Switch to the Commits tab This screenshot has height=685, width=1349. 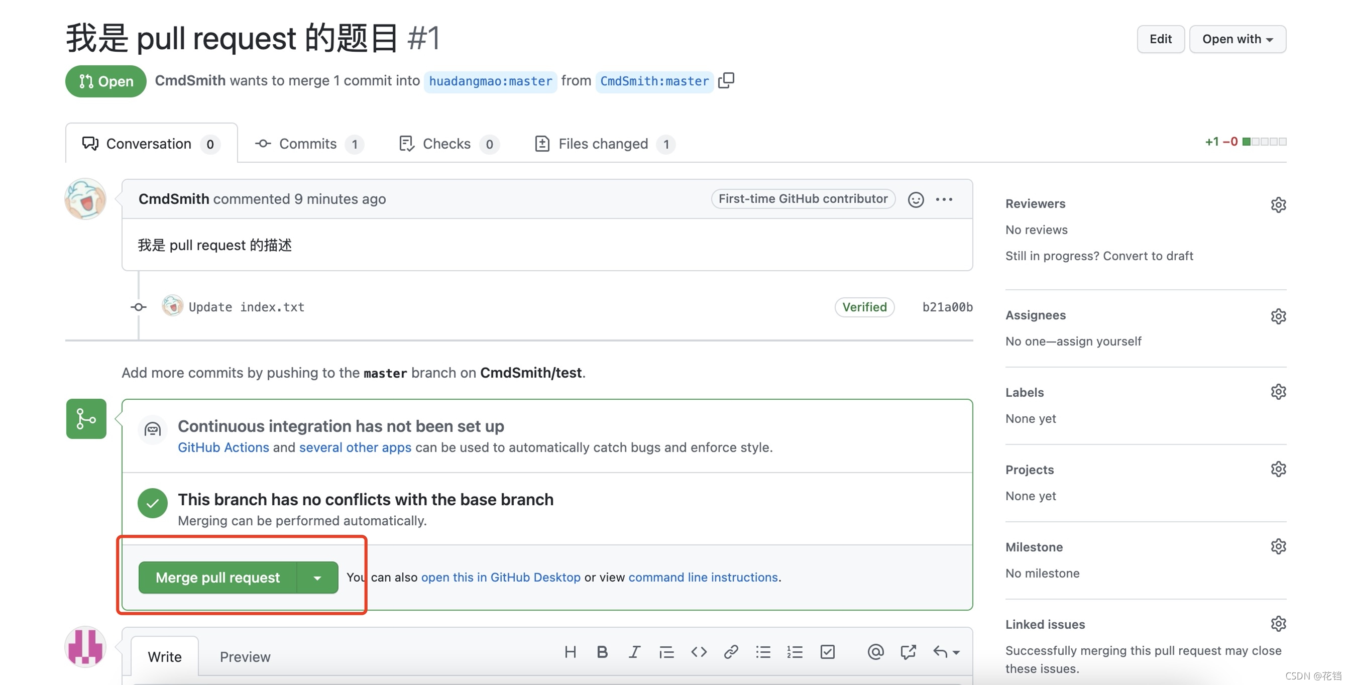(x=308, y=144)
